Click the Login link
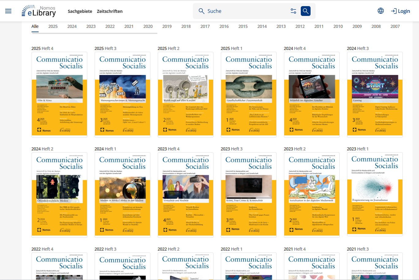 pos(401,11)
